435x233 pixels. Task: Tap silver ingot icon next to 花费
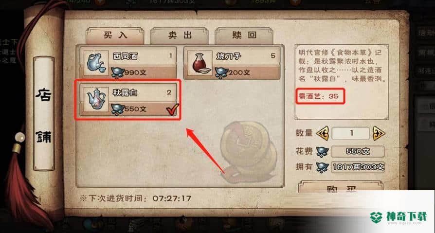tap(323, 151)
